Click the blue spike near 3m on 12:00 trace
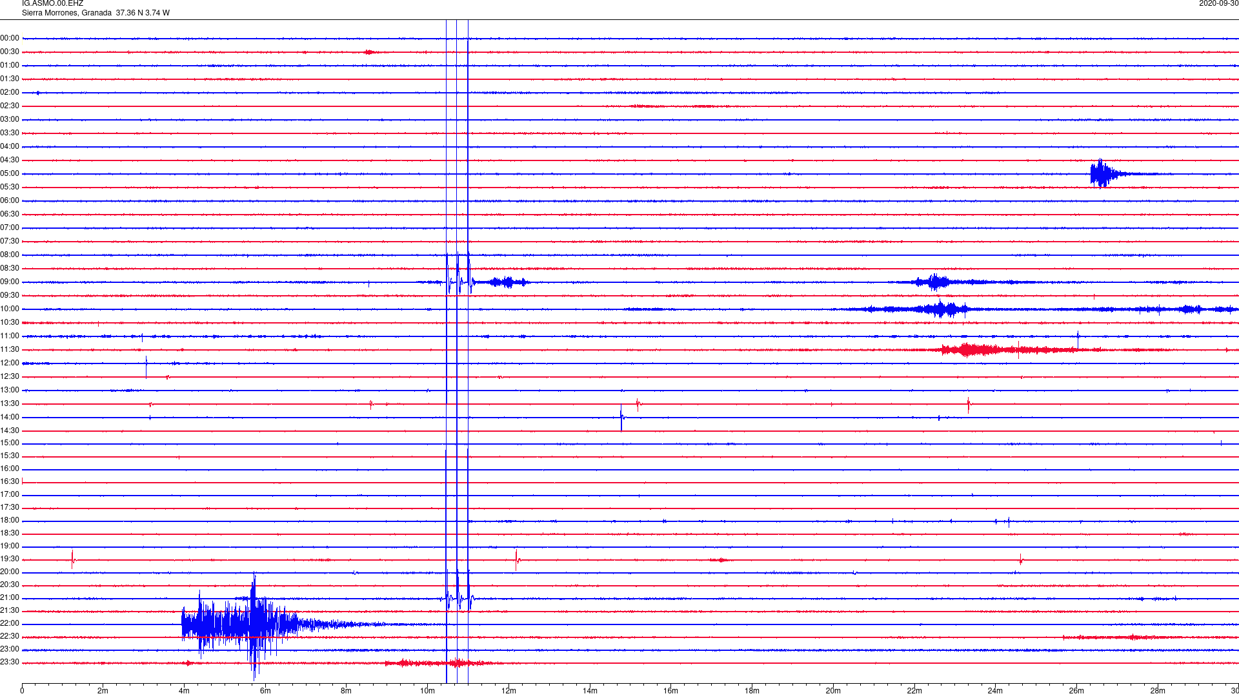The height and width of the screenshot is (696, 1239). point(146,366)
